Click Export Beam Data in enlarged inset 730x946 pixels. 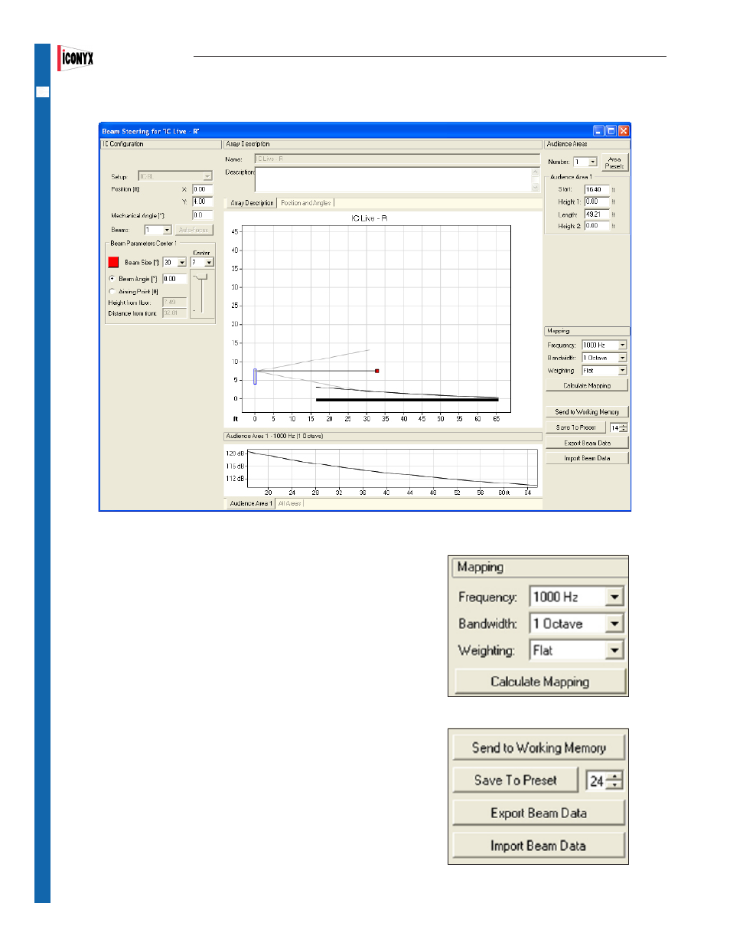click(539, 813)
